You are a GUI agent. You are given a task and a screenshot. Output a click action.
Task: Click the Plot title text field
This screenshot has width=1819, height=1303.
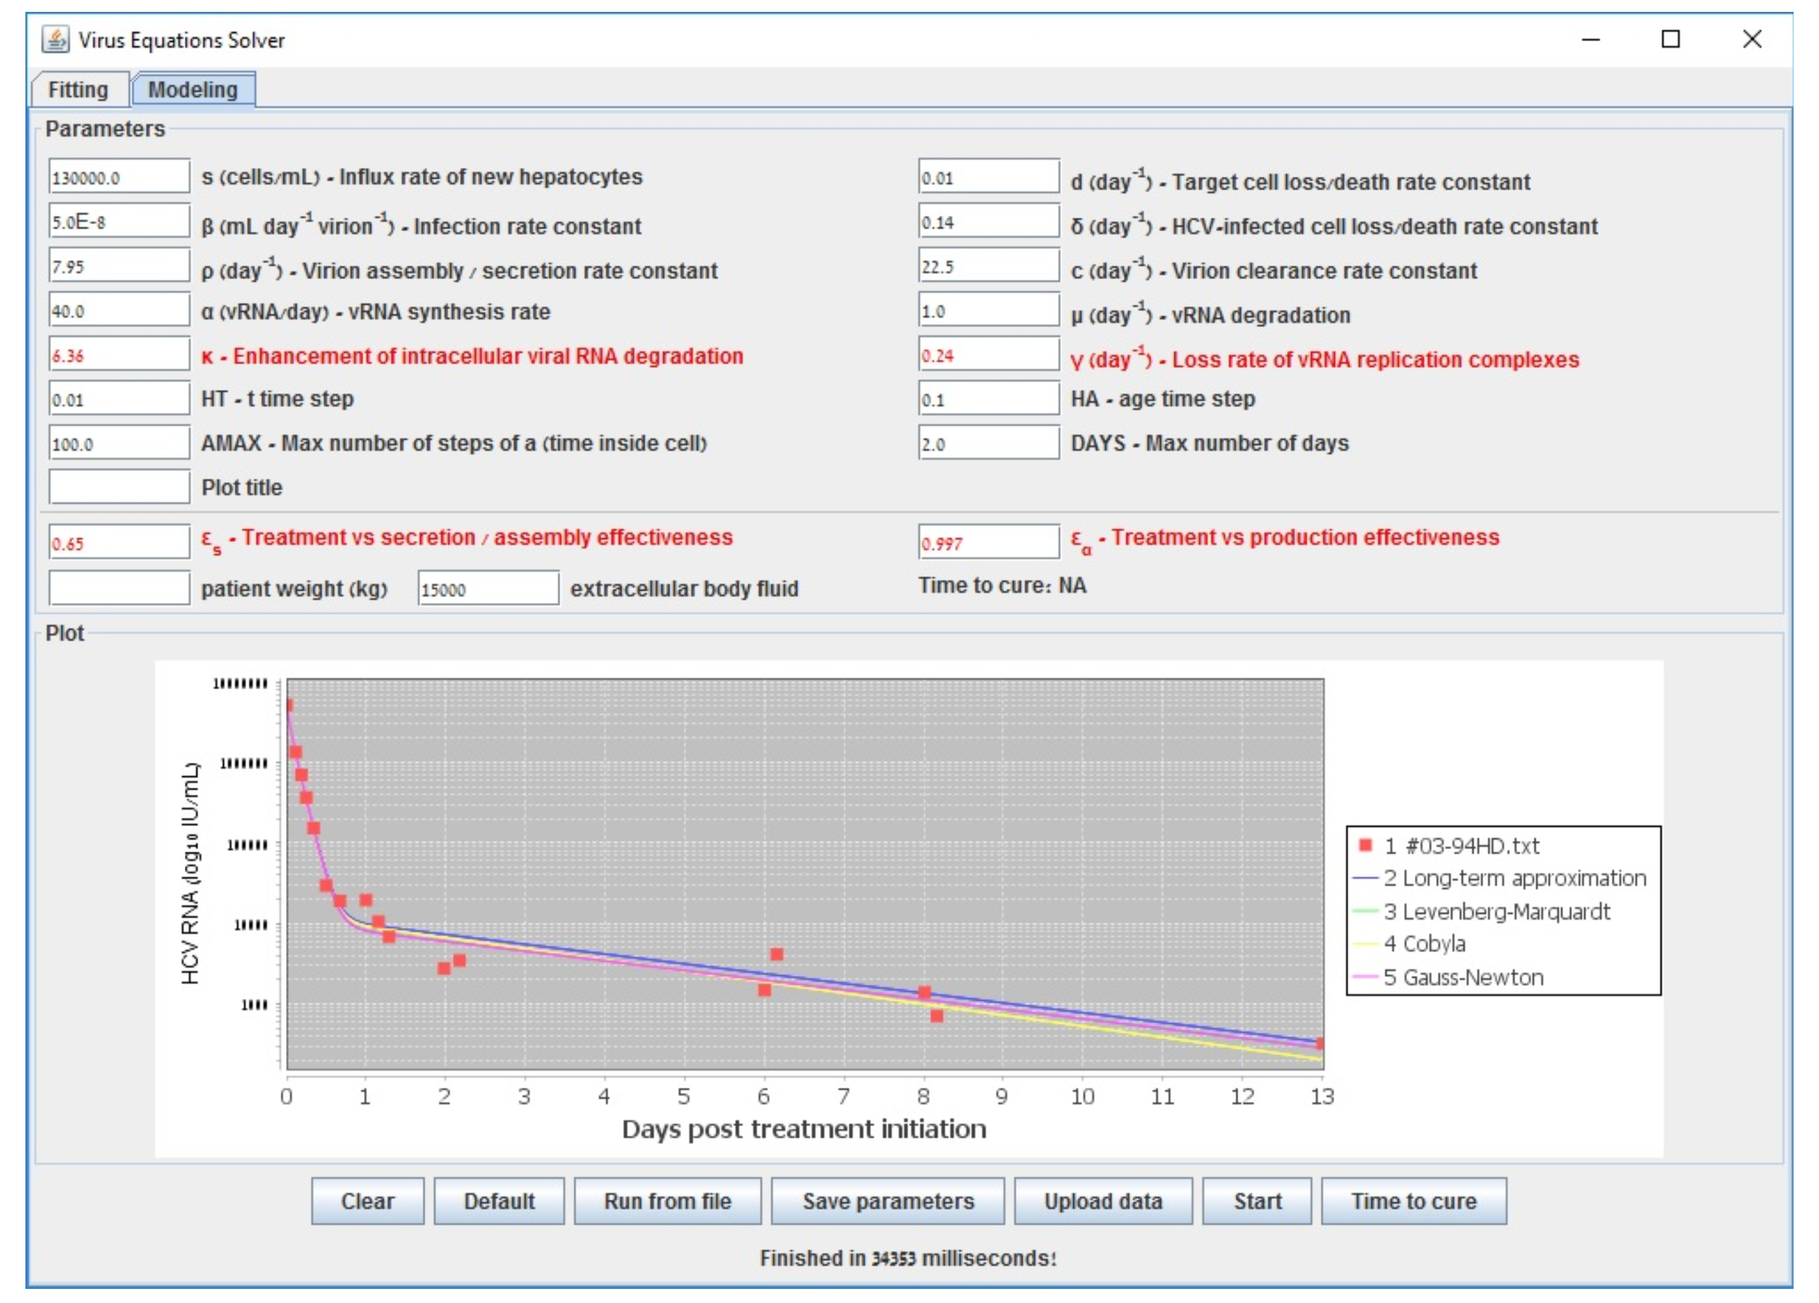point(119,487)
